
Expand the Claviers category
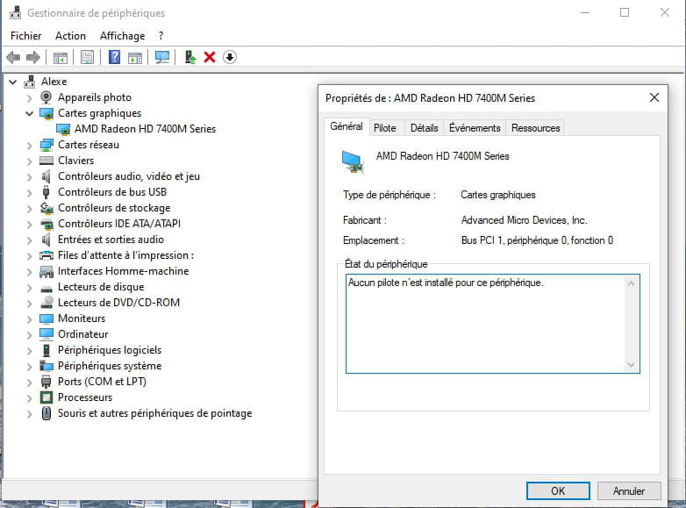[x=29, y=161]
